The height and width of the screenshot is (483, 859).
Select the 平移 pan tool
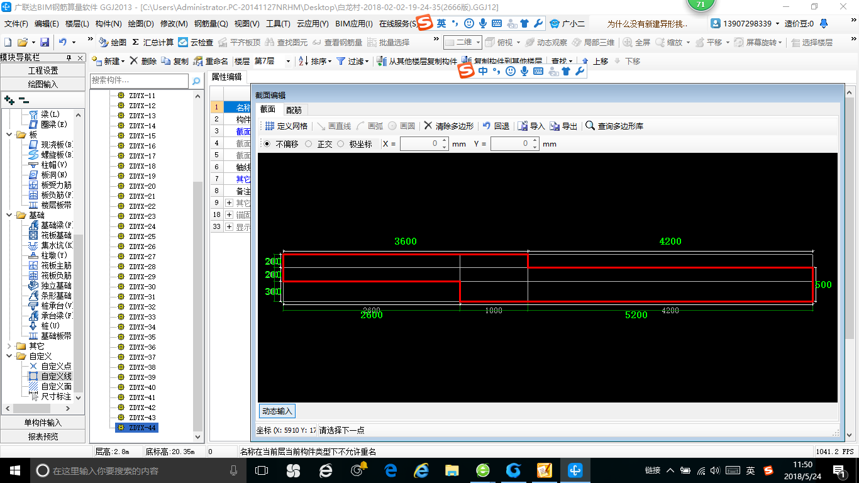708,42
